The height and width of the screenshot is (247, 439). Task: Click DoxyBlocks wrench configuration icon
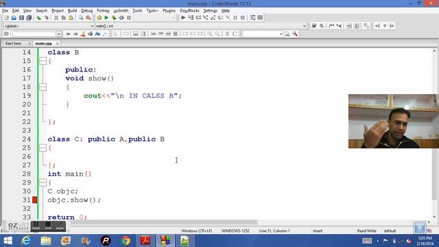(x=366, y=26)
